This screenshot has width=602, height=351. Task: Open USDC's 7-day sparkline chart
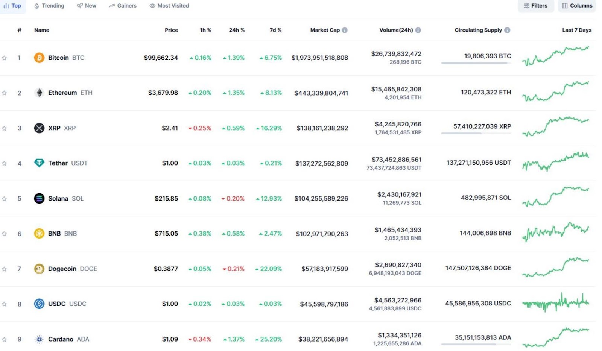(556, 302)
